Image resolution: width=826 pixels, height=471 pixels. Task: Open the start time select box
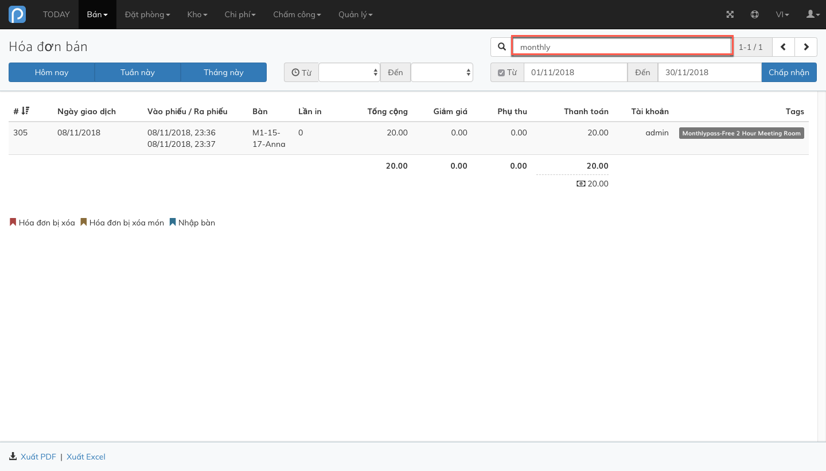349,72
